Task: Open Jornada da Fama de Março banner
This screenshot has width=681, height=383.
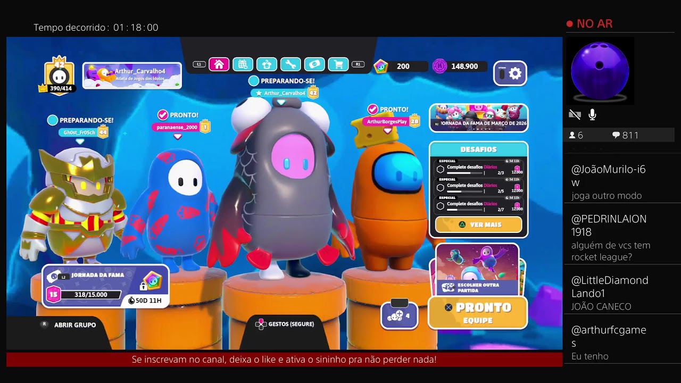Action: pos(479,118)
